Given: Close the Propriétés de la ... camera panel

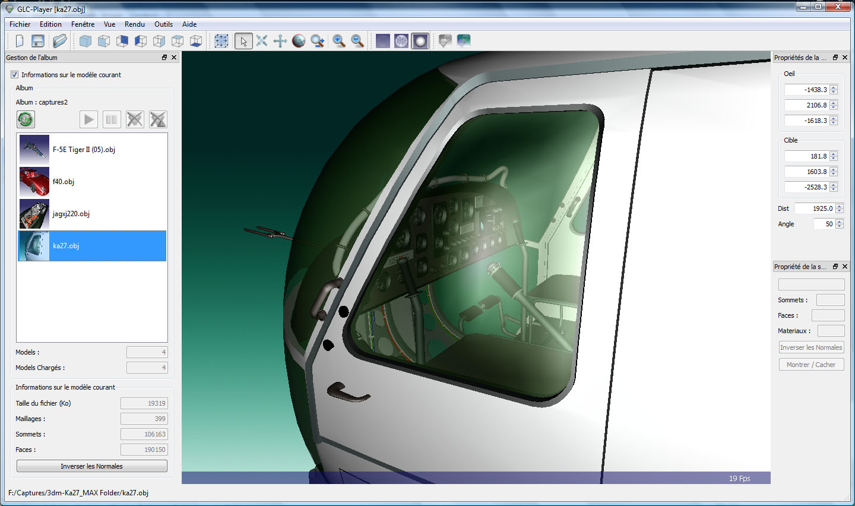Looking at the screenshot, I should click(x=845, y=58).
